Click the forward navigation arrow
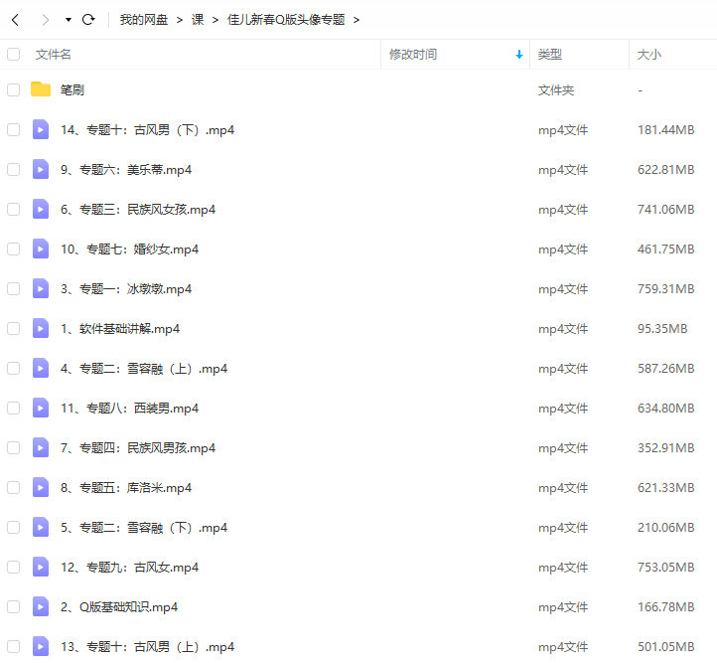 pos(45,20)
